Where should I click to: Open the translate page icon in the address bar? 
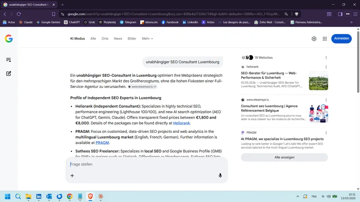[286, 14]
